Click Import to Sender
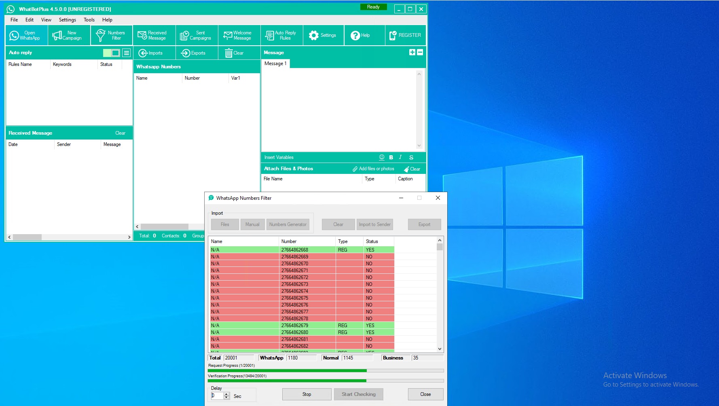 click(375, 224)
